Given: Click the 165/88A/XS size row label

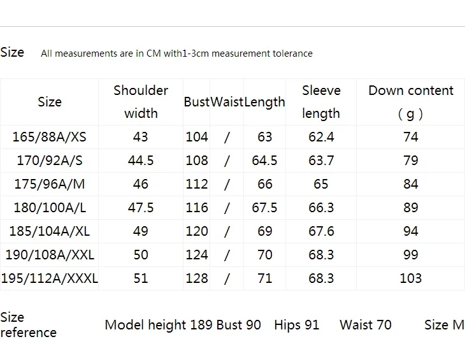Looking at the screenshot, I should coord(49,137).
